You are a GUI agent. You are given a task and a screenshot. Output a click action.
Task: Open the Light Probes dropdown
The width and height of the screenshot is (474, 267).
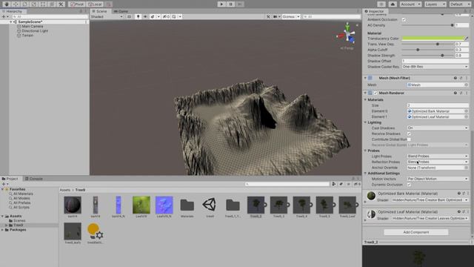tap(438, 156)
